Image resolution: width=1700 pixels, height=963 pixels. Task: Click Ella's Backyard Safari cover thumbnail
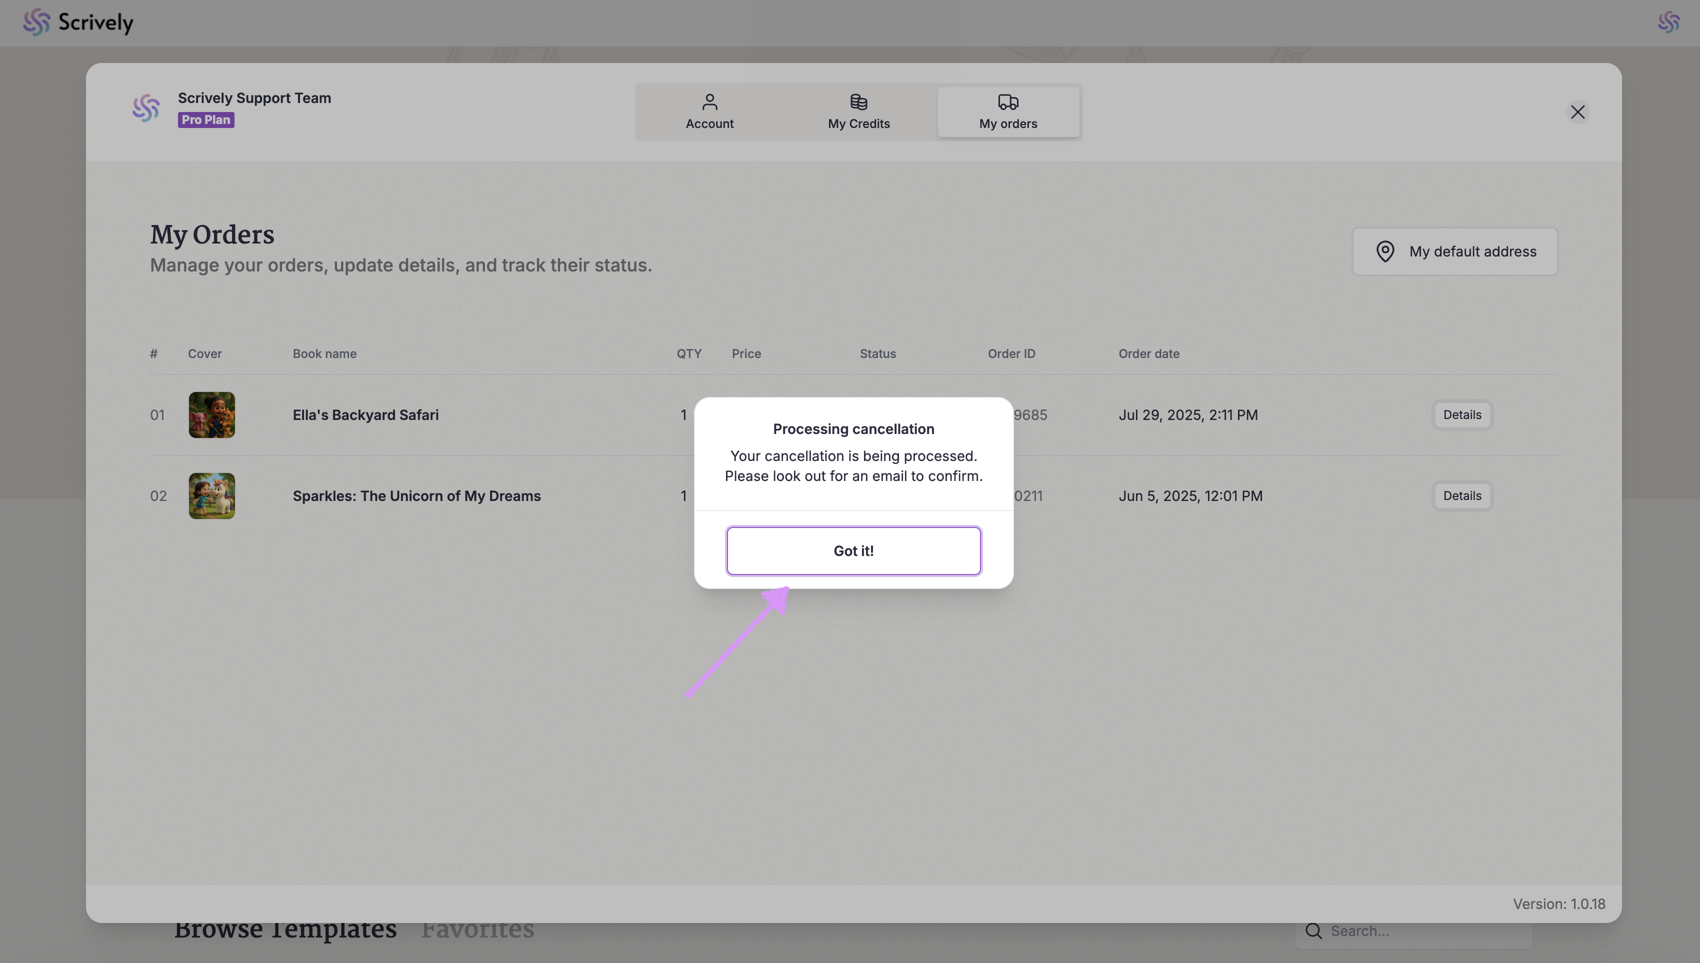(211, 414)
